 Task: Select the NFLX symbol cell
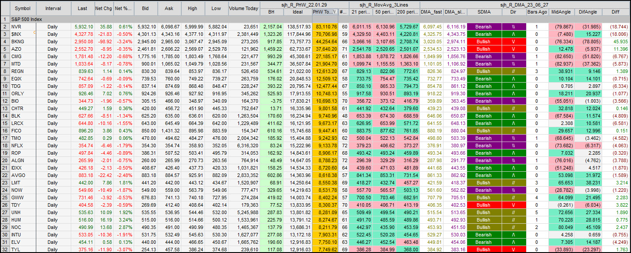pos(23,146)
